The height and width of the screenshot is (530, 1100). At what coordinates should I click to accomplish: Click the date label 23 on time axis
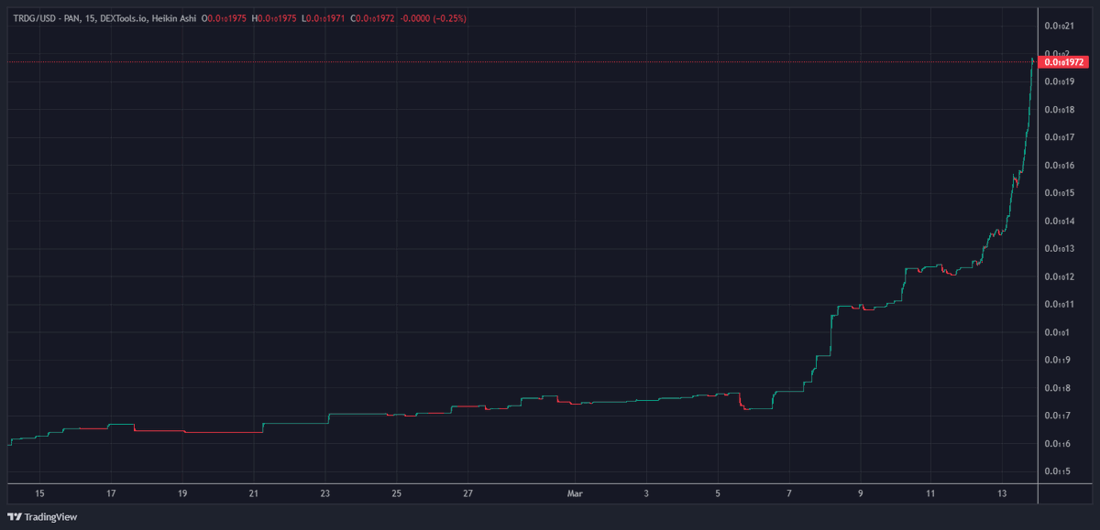point(325,492)
